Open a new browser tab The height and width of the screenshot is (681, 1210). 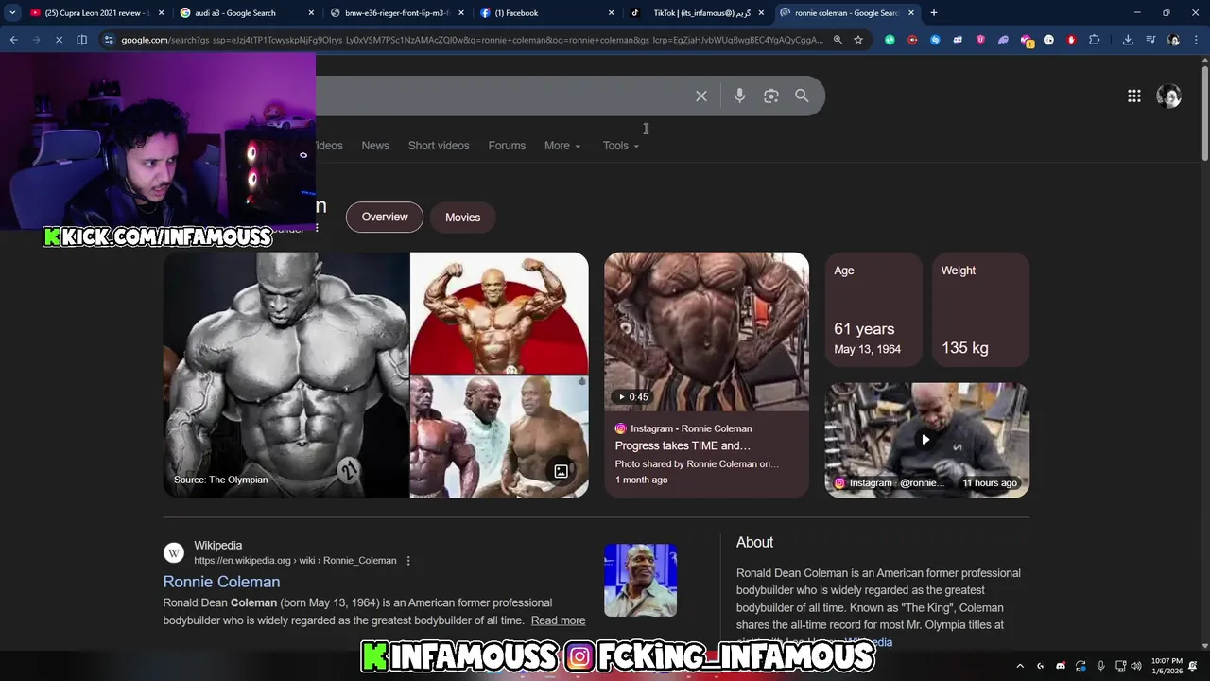click(934, 13)
